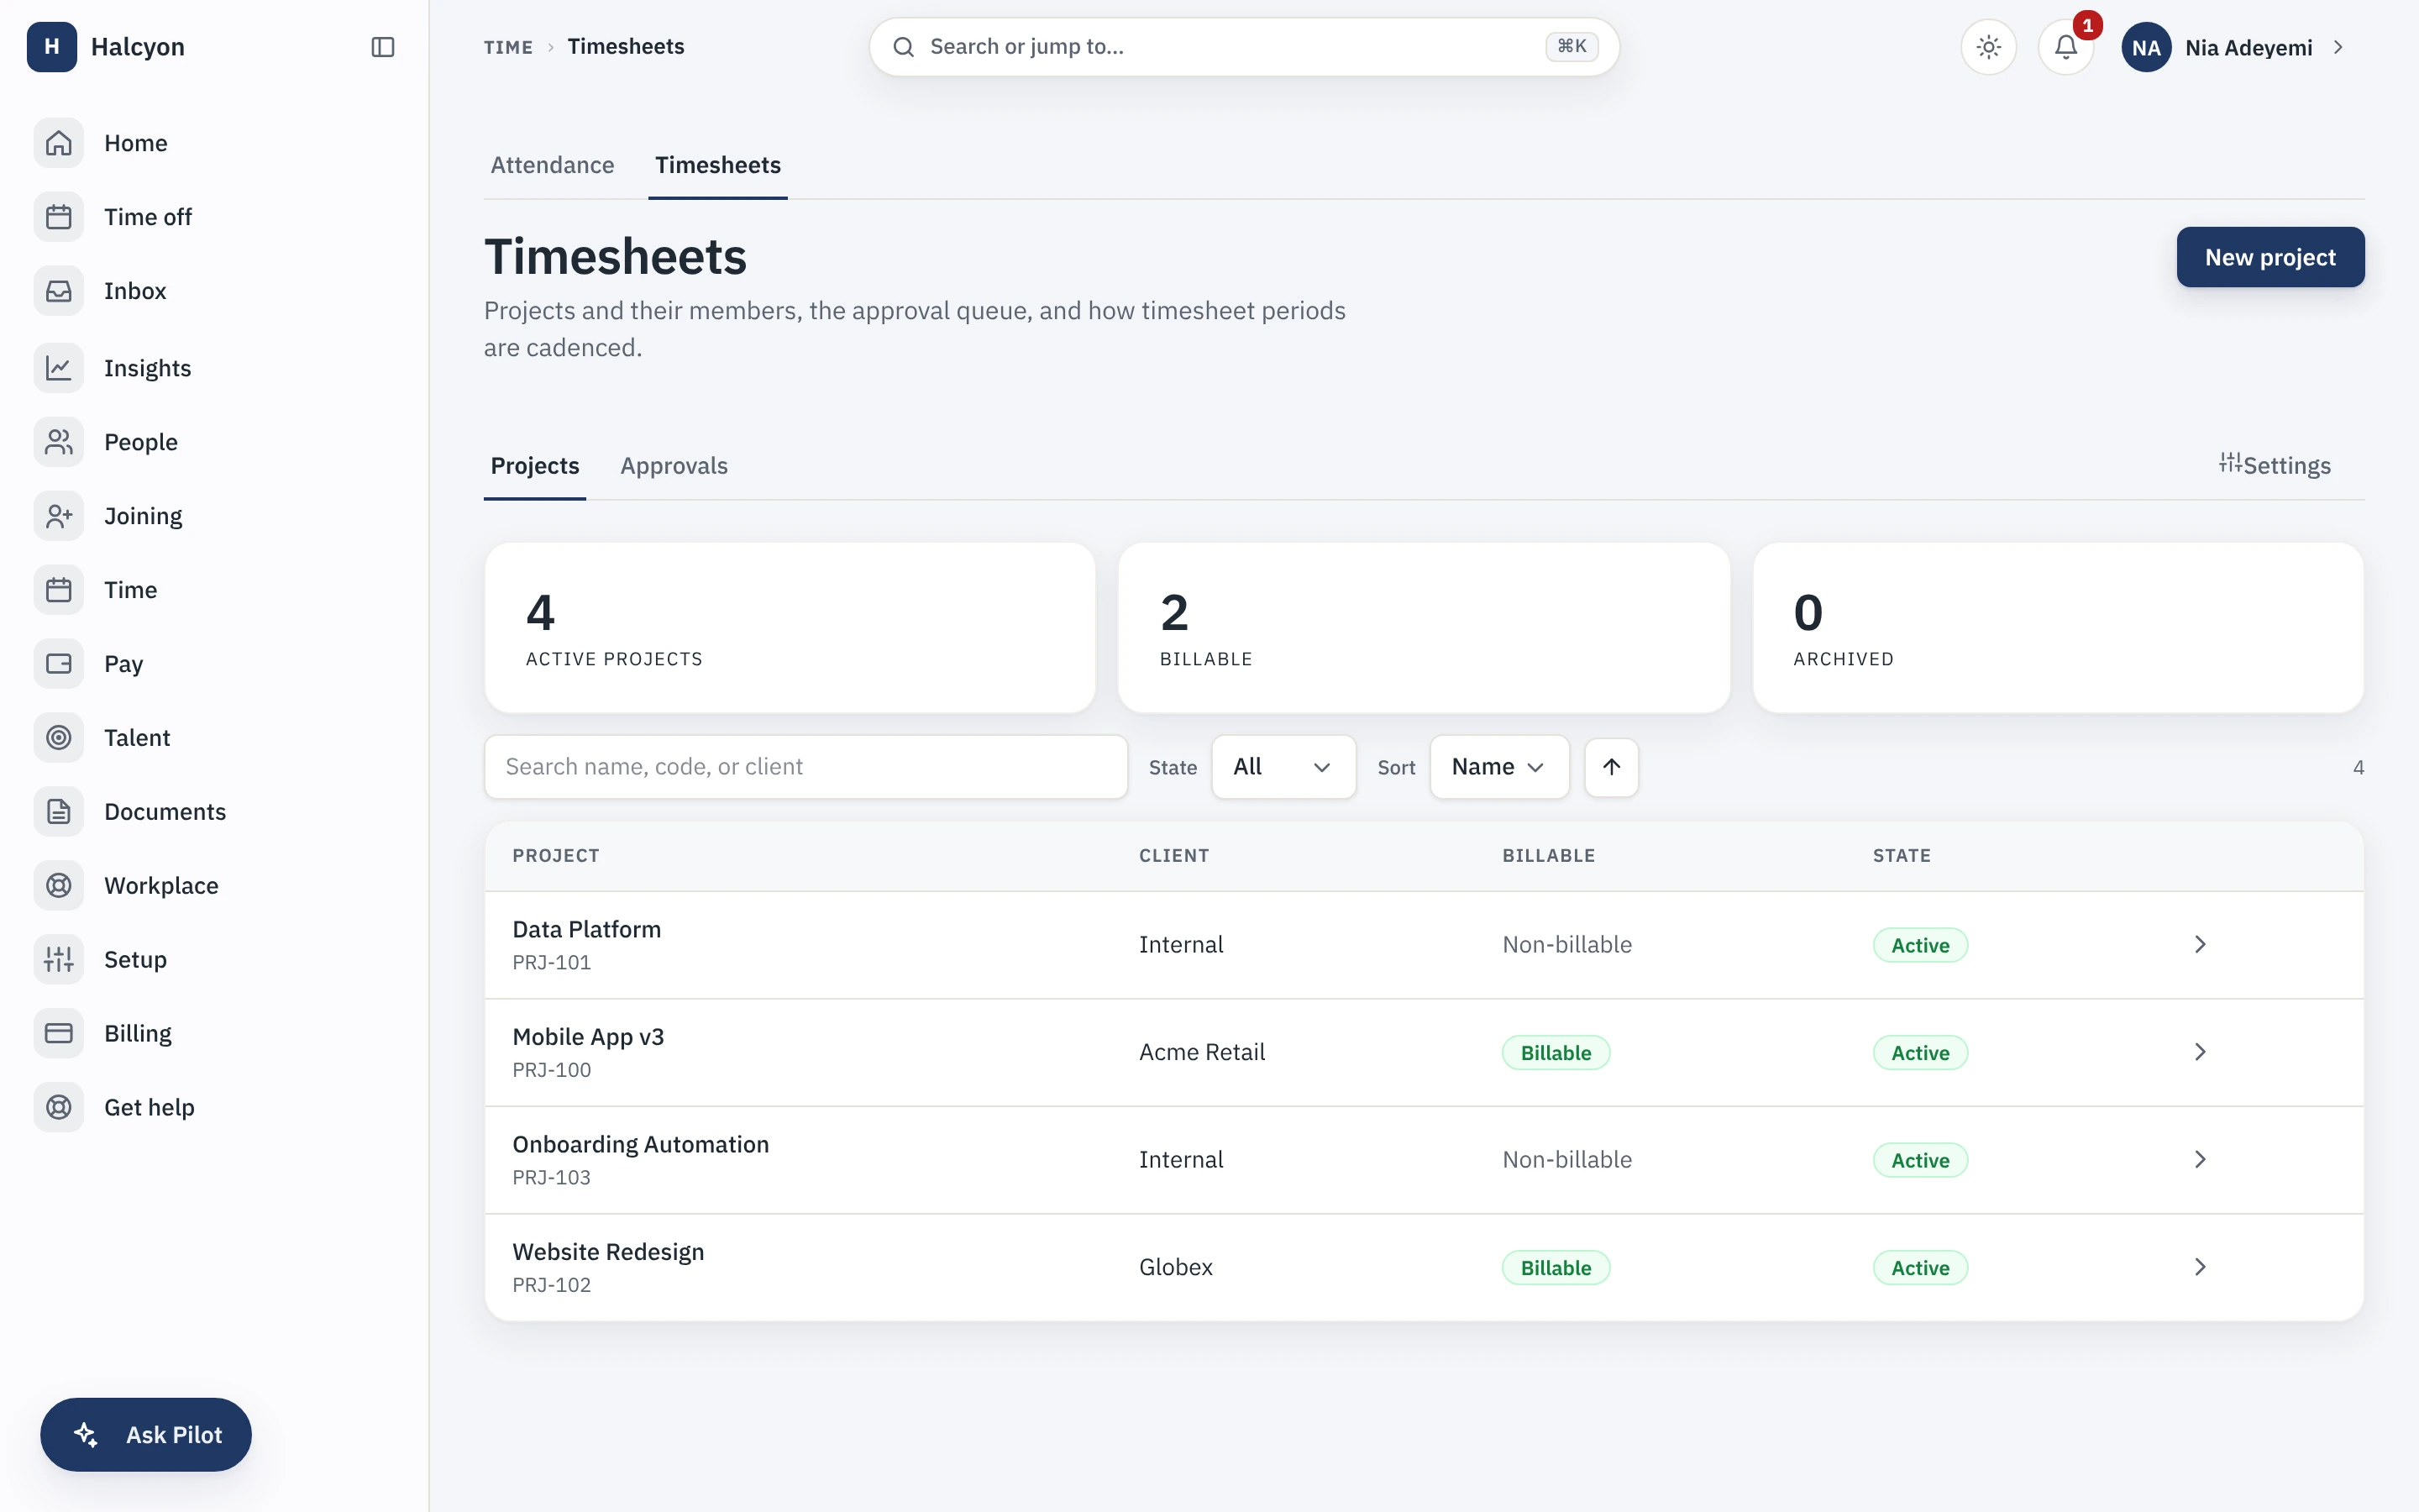The width and height of the screenshot is (2419, 1512).
Task: Focus the Search or jump to field
Action: coord(1243,47)
